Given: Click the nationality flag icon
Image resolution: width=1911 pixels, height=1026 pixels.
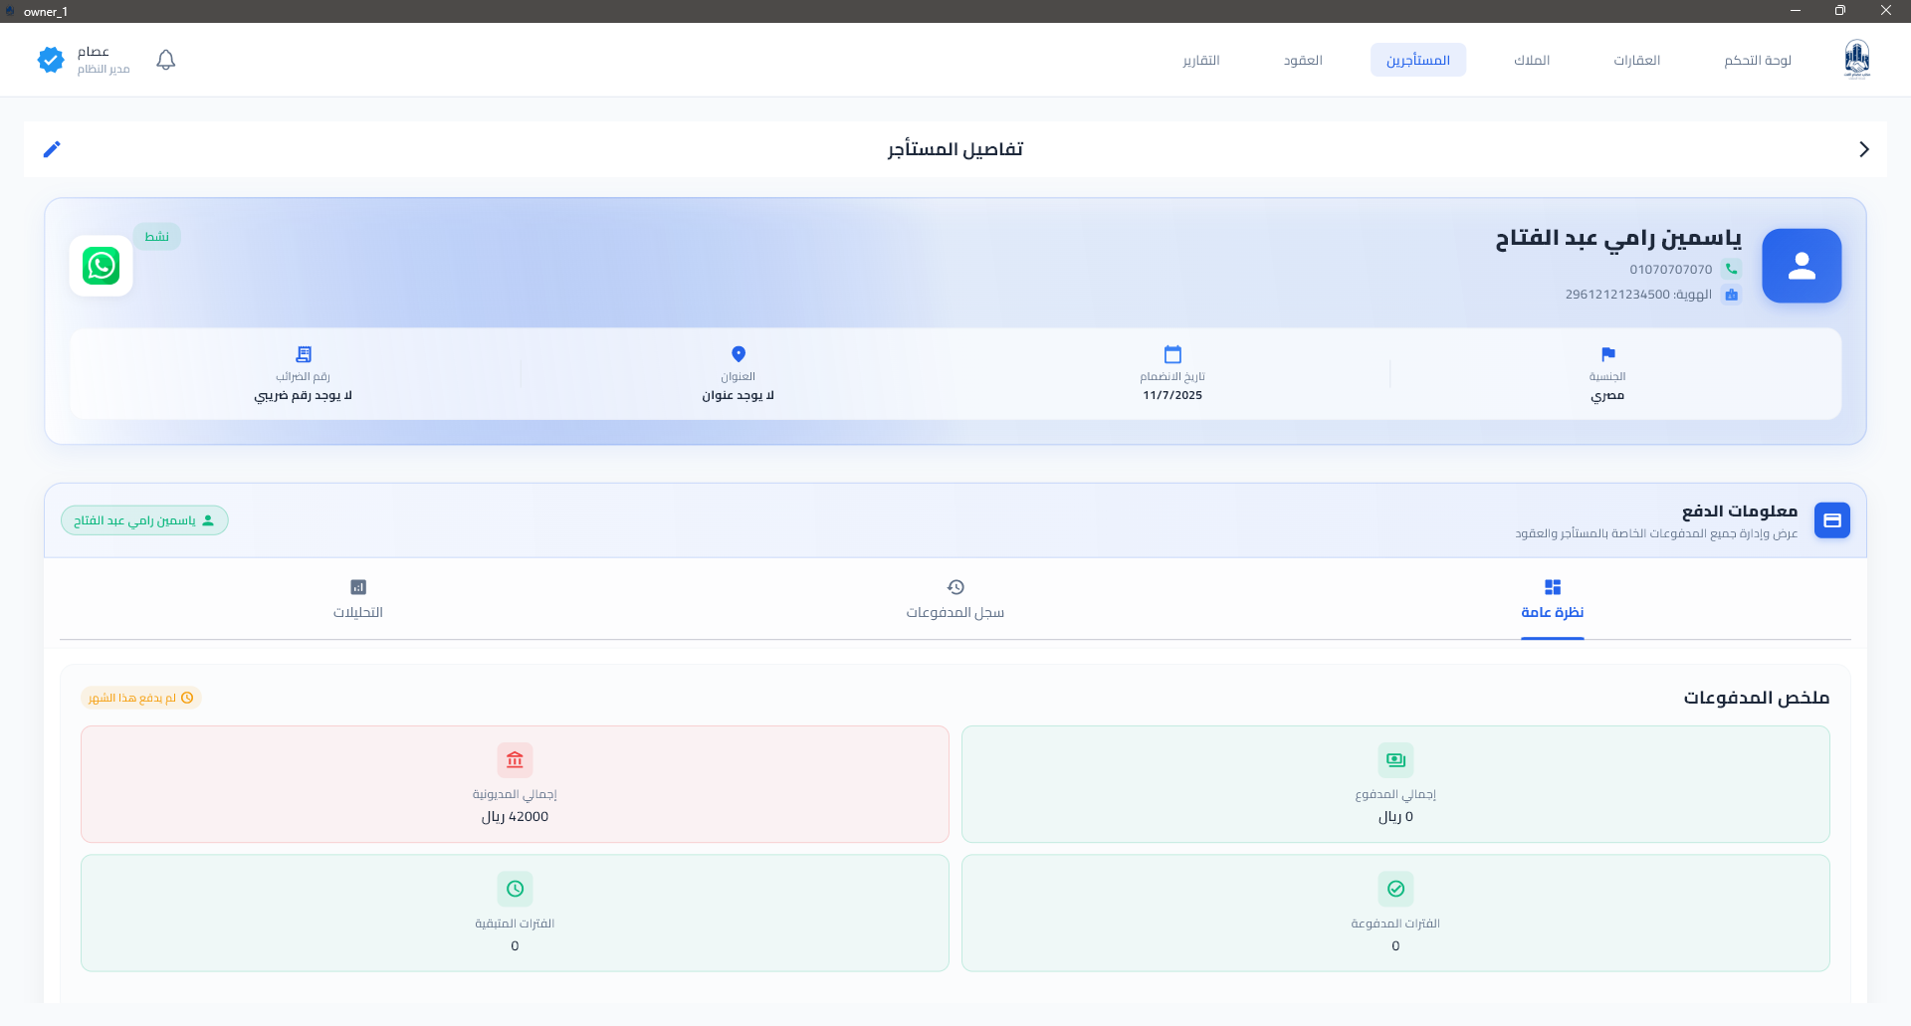Looking at the screenshot, I should coord(1607,354).
